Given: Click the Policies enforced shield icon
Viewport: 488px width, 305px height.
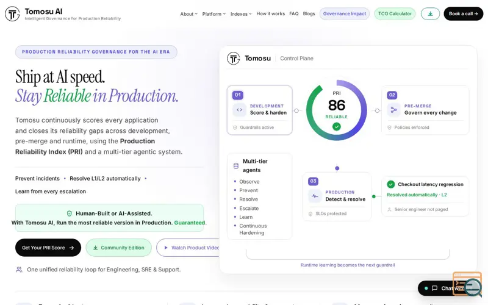Looking at the screenshot, I should pos(389,127).
